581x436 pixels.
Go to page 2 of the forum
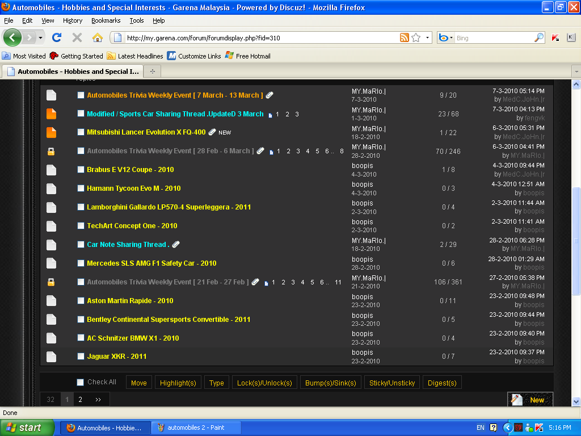tap(80, 400)
